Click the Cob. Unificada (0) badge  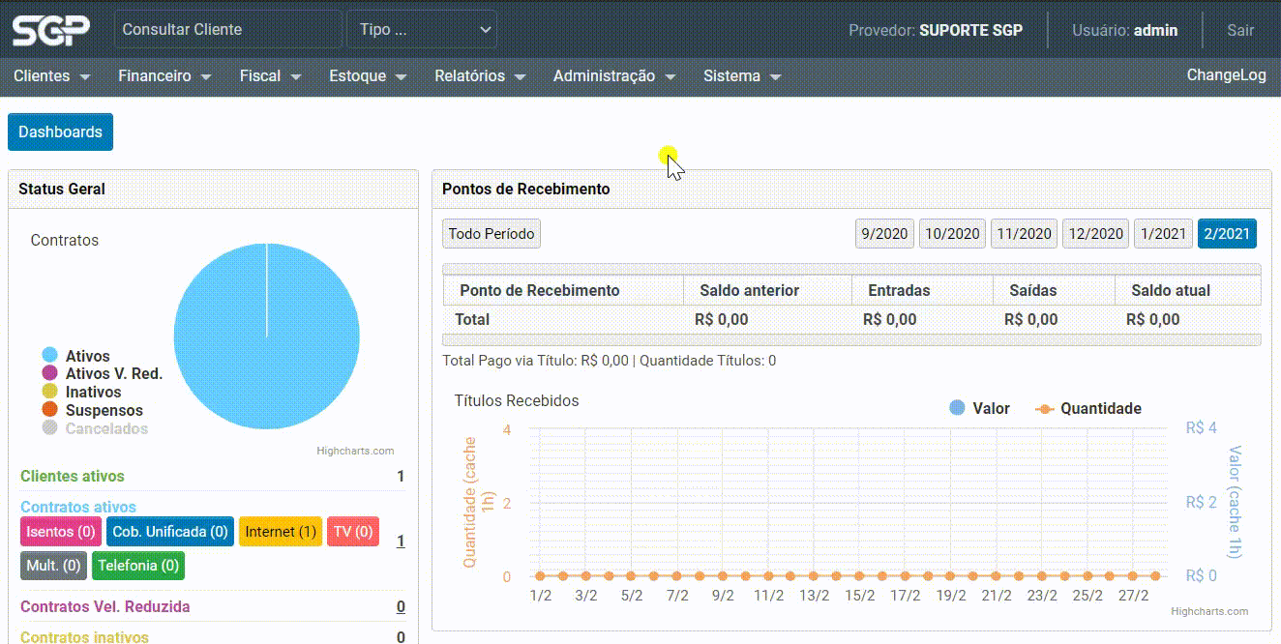pyautogui.click(x=170, y=532)
